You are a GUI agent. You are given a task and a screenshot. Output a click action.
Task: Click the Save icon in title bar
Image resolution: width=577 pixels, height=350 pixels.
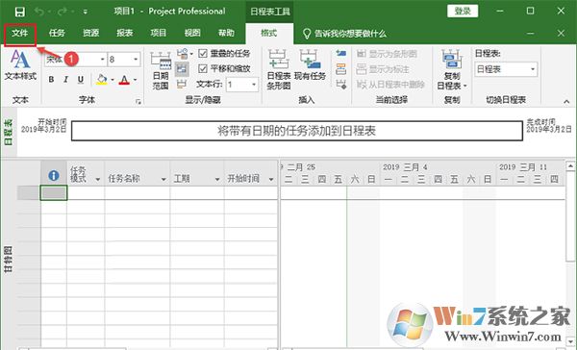[x=20, y=12]
